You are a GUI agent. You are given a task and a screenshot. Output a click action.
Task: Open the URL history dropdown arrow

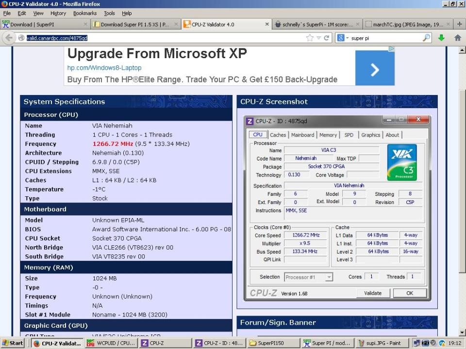[318, 38]
